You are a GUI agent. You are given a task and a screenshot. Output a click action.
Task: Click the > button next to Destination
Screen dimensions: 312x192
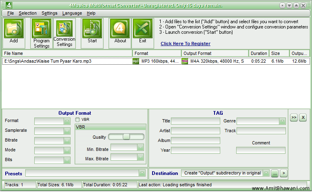coord(284,173)
